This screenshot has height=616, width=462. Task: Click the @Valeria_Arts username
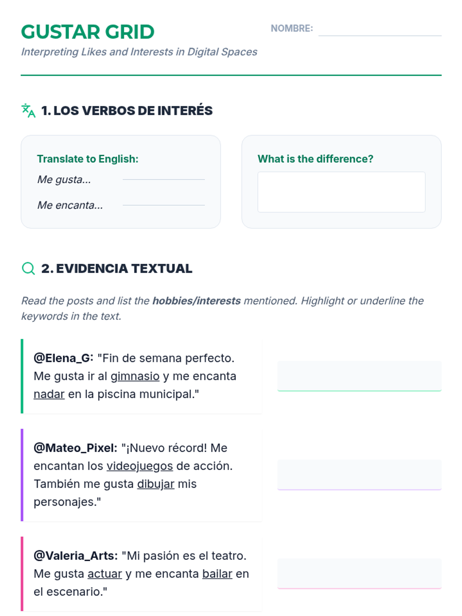(x=76, y=556)
